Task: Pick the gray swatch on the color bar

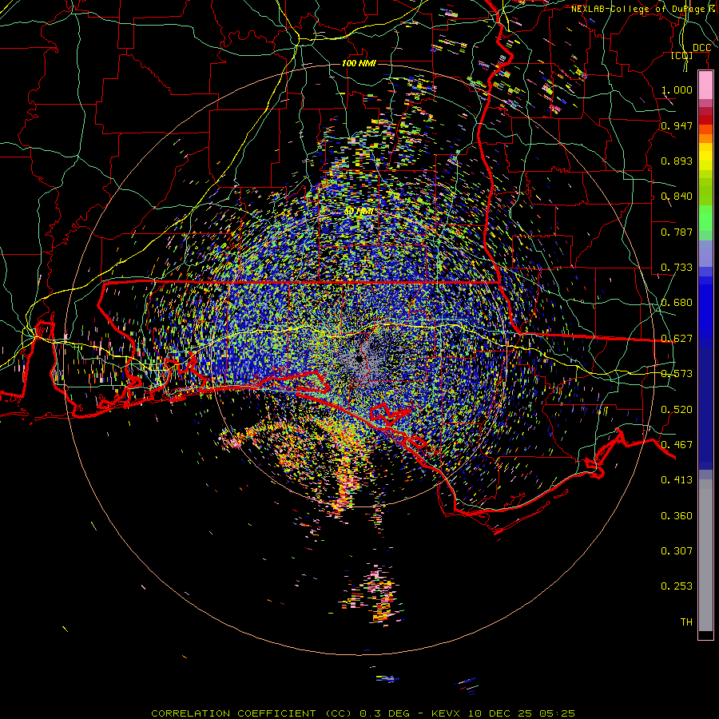Action: coord(705,555)
